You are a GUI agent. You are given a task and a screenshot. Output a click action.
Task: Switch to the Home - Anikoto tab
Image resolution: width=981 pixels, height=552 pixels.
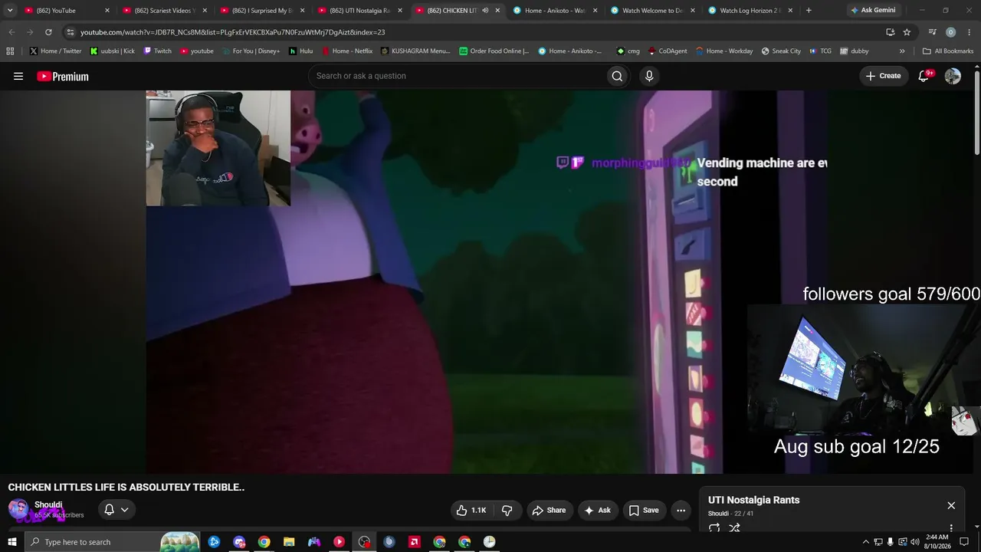point(556,11)
